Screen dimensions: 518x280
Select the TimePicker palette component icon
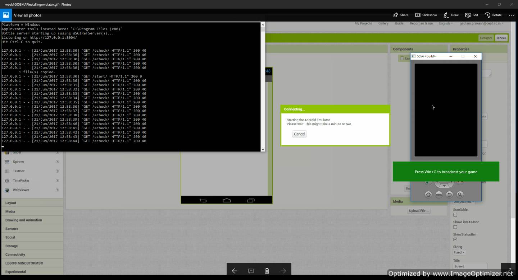[x=7, y=181]
